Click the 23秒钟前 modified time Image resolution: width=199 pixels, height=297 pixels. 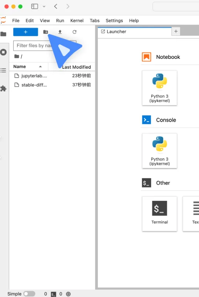82,76
